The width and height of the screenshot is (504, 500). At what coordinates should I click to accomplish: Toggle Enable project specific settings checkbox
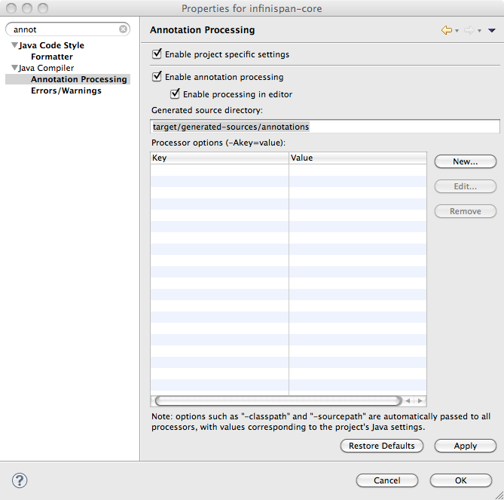click(x=157, y=54)
